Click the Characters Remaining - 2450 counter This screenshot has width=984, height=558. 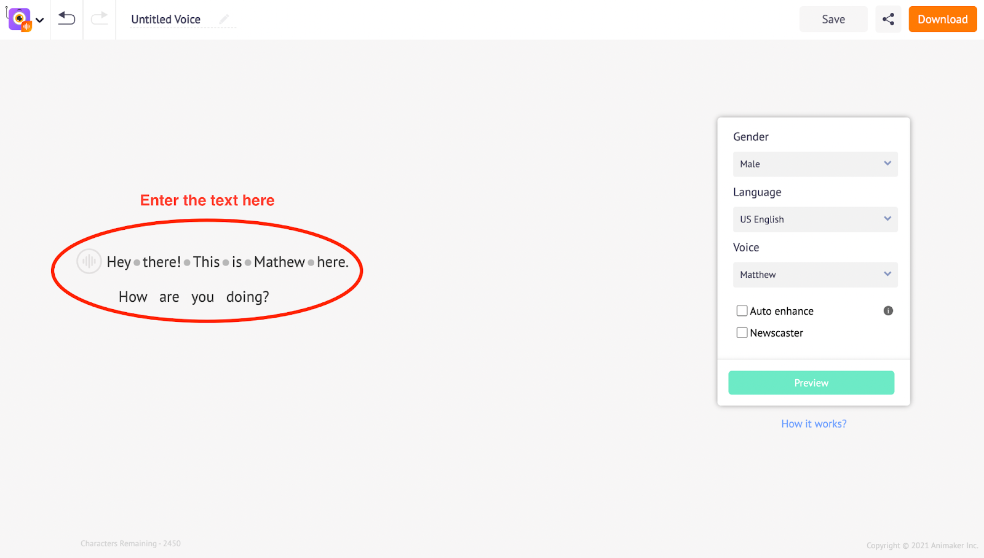coord(130,544)
